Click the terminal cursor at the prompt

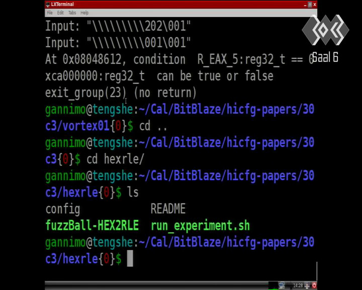130,259
